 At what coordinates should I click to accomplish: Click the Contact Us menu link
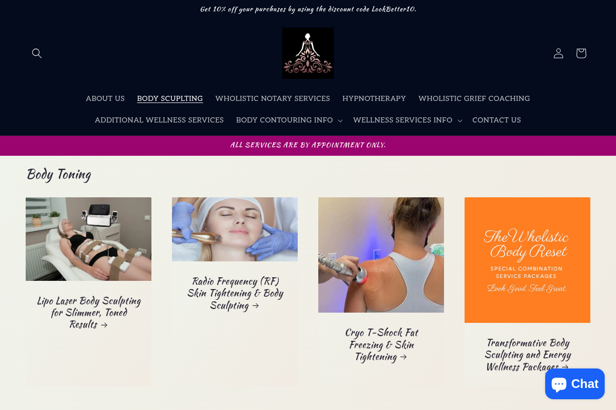tap(496, 120)
